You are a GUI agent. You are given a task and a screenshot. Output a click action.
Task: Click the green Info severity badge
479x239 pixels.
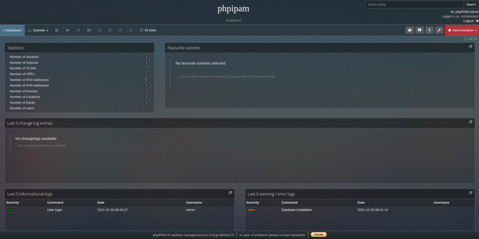tap(10, 210)
